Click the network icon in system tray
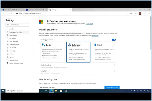Image resolution: width=152 pixels, height=101 pixels. 138,91
